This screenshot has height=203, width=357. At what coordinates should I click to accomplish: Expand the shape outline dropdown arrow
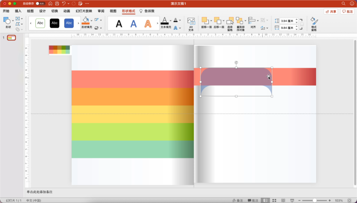pos(101,20)
